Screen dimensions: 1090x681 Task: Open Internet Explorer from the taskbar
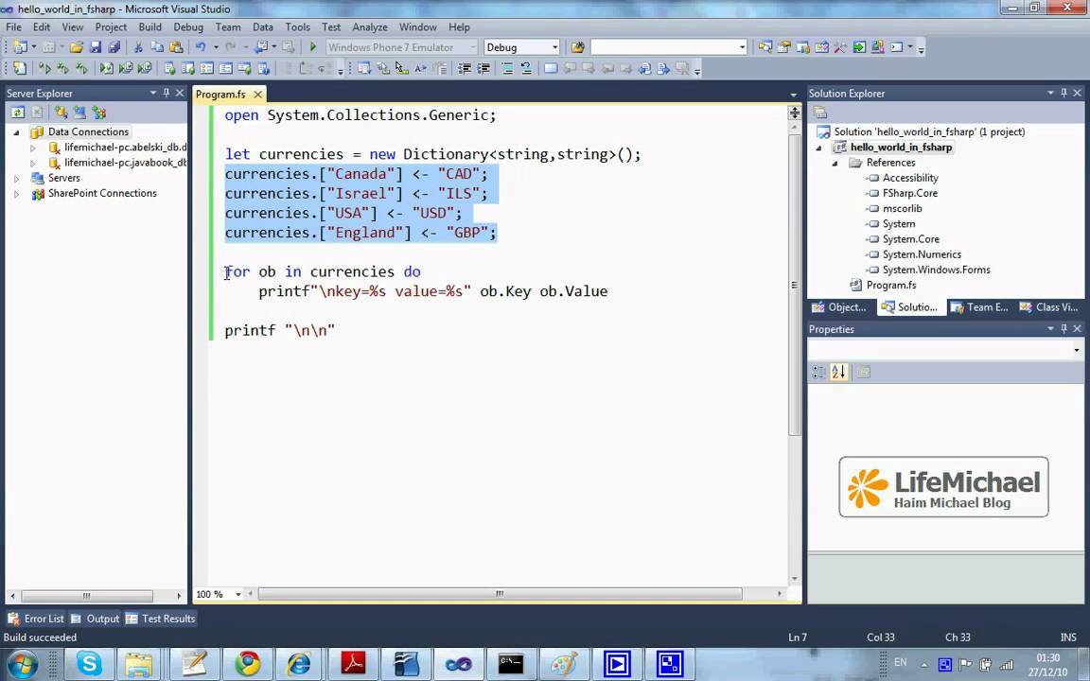(x=300, y=664)
